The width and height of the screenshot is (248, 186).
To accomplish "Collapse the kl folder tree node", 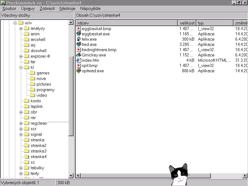I will point(21,68).
